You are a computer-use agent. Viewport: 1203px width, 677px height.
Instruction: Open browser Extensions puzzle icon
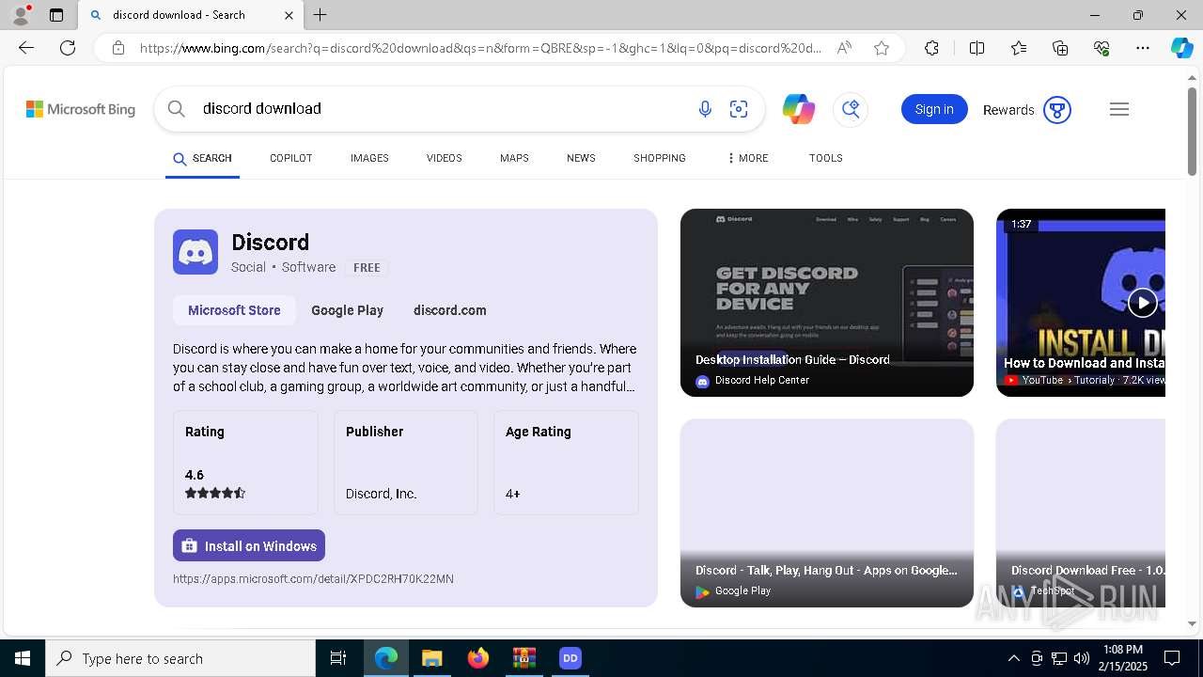[x=931, y=48]
